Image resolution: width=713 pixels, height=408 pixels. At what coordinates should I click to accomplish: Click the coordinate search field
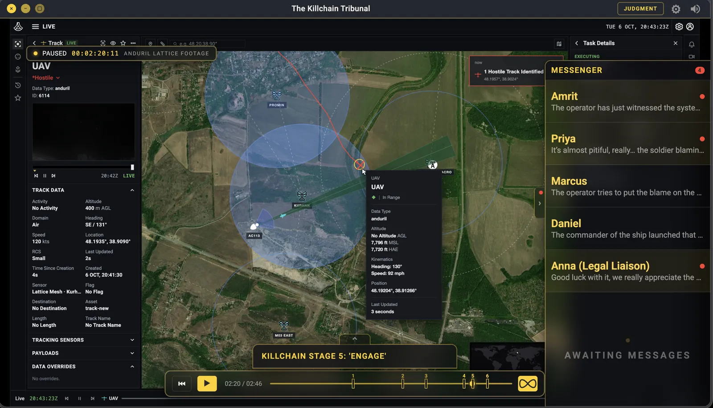point(207,44)
